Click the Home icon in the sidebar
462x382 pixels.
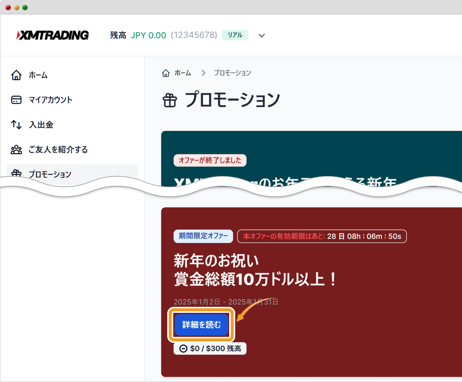click(16, 75)
